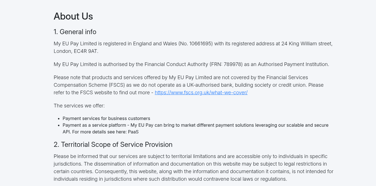The height and width of the screenshot is (186, 376).
Task: Click the "About Us" page heading
Action: coord(73,16)
